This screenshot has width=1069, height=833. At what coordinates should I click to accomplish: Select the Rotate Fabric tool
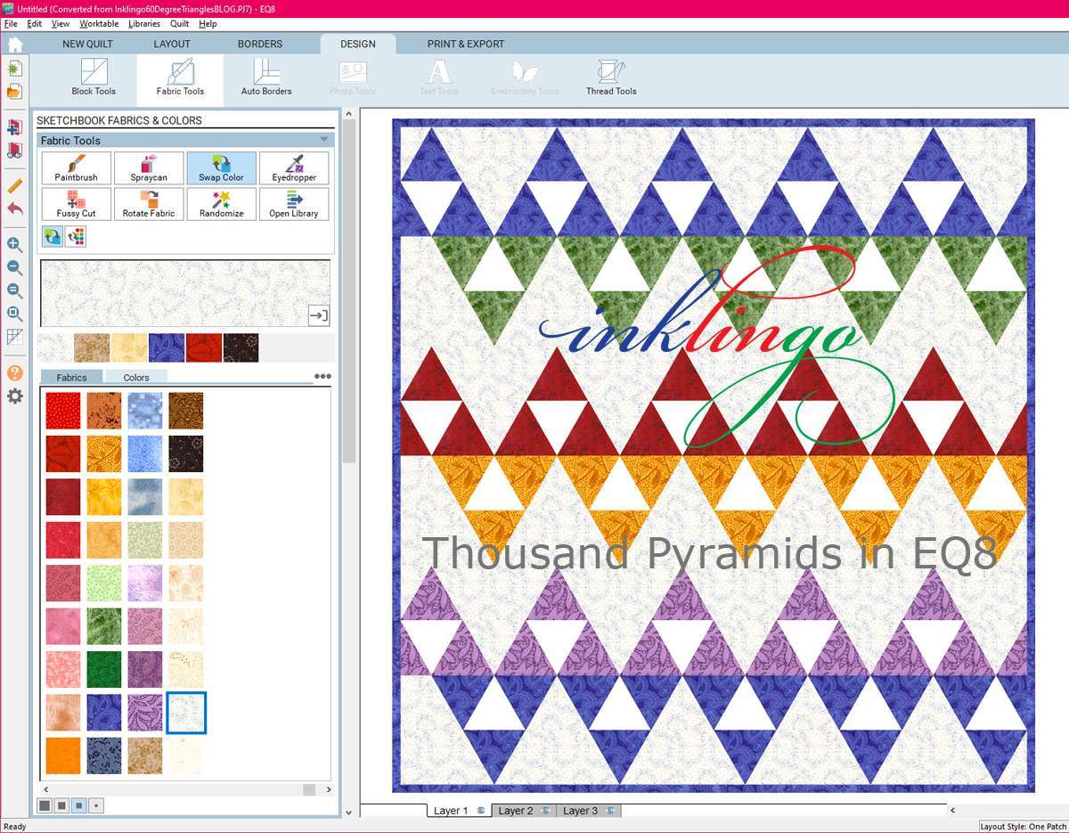[148, 204]
